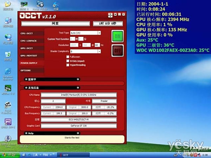Viewport: 211px width, 158px height.
Task: Click the CPU Name field Intel Pentium D
Action: [79, 95]
